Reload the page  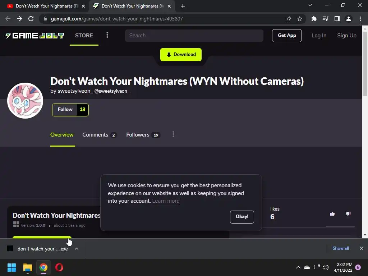click(x=31, y=19)
